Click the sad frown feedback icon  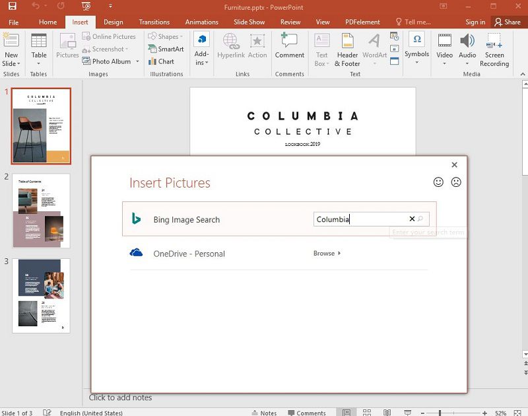pyautogui.click(x=456, y=182)
